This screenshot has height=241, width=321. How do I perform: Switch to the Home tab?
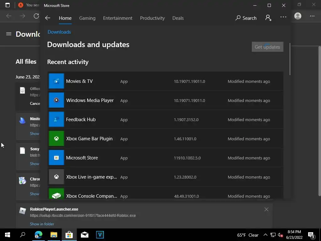click(65, 18)
